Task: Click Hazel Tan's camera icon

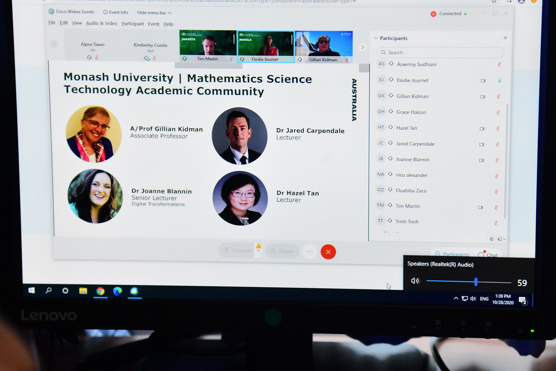Action: point(482,129)
